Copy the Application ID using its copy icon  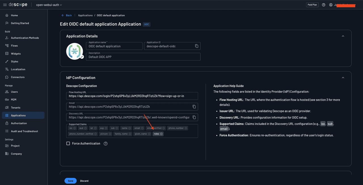(x=197, y=46)
